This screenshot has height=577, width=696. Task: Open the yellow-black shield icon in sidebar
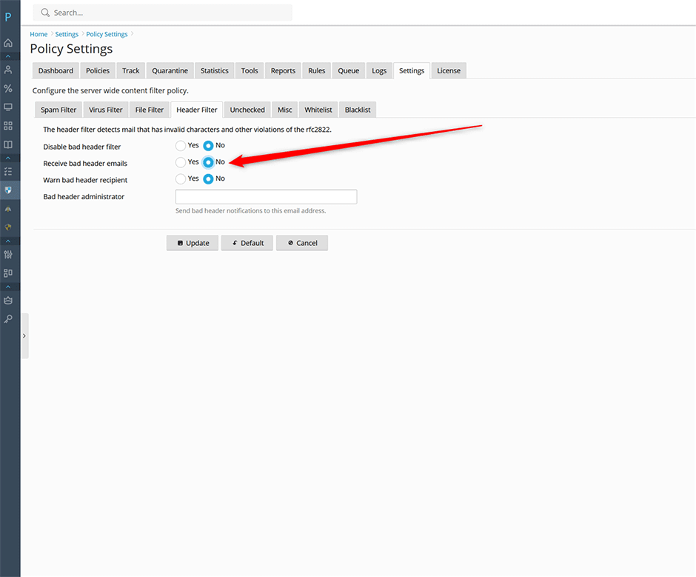click(x=8, y=227)
